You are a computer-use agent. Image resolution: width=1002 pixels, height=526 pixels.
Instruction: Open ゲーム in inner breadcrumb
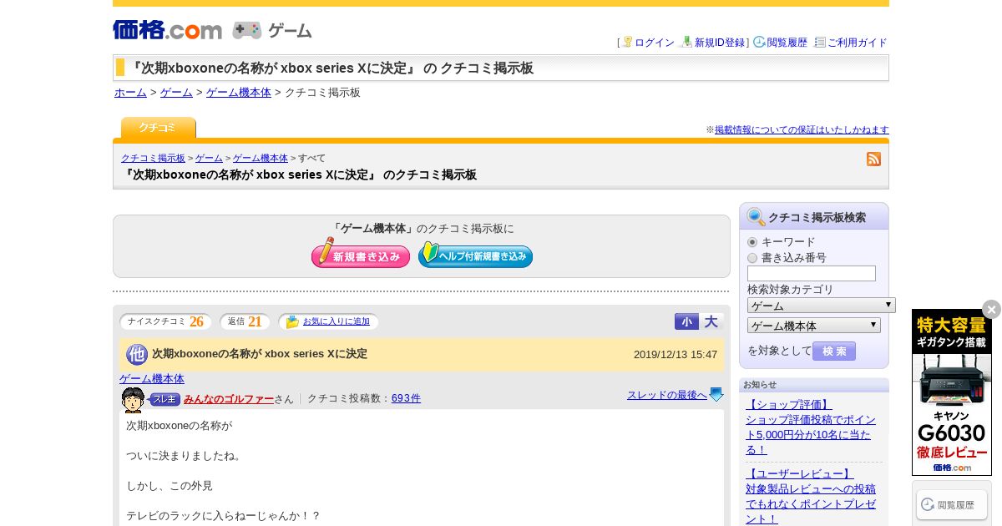[209, 158]
